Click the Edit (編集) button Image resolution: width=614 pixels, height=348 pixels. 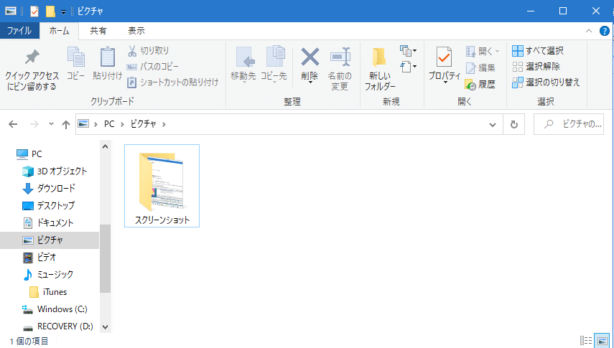(x=480, y=67)
